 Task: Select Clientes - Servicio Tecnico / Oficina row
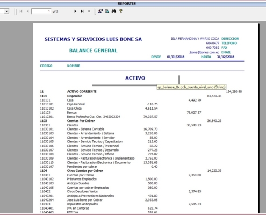point(99,154)
